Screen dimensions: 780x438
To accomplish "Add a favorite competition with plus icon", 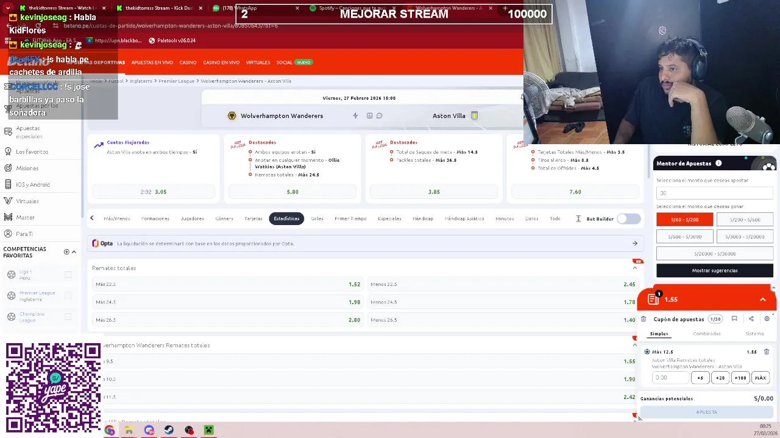I will pyautogui.click(x=66, y=252).
